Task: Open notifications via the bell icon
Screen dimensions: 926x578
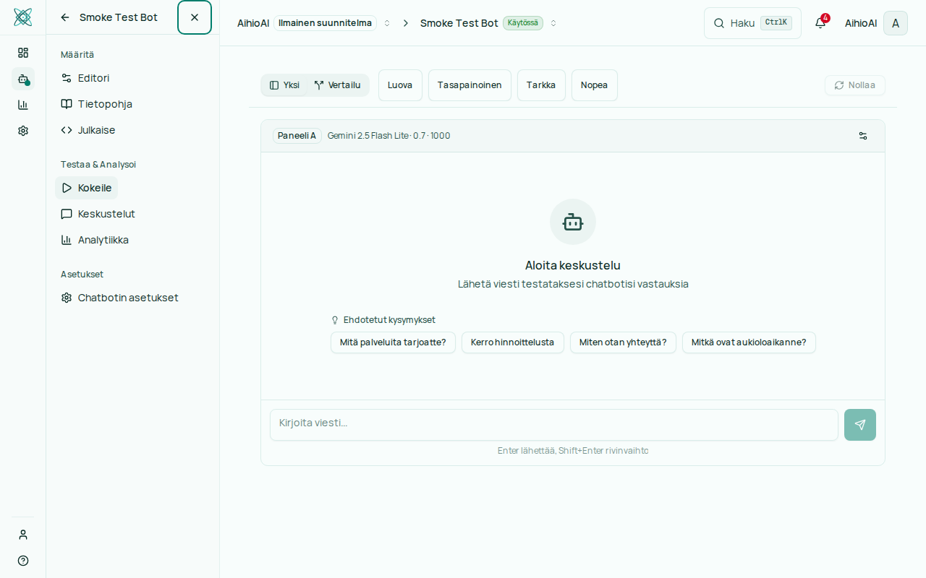Action: [x=820, y=23]
